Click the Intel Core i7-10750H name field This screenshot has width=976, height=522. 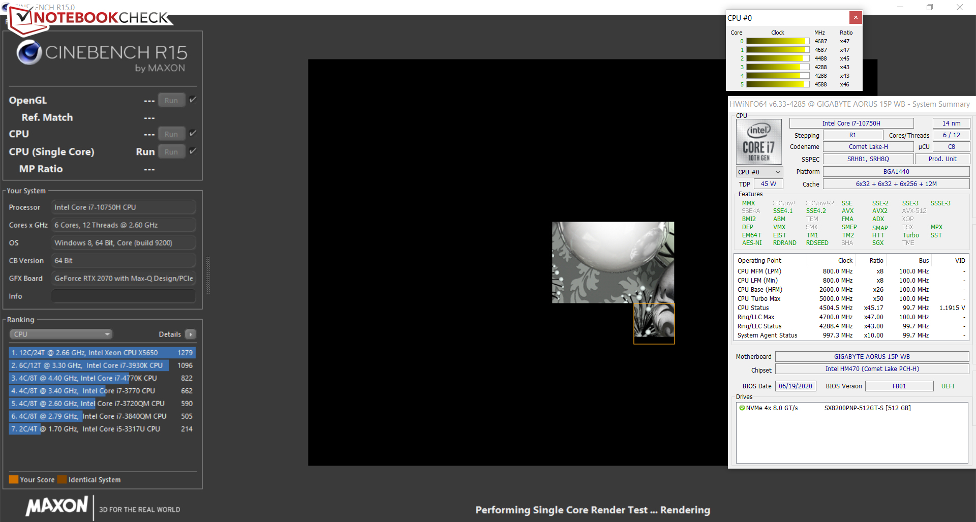[851, 123]
